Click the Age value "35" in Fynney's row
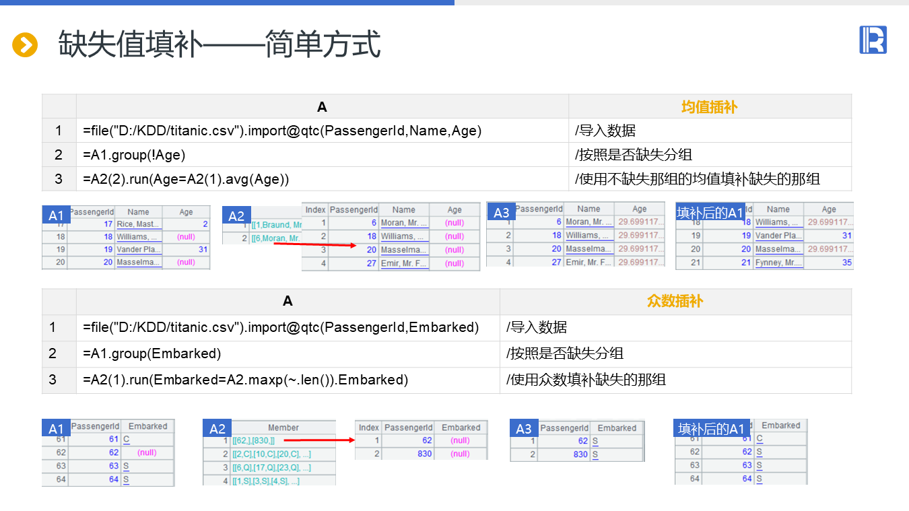 pyautogui.click(x=846, y=263)
